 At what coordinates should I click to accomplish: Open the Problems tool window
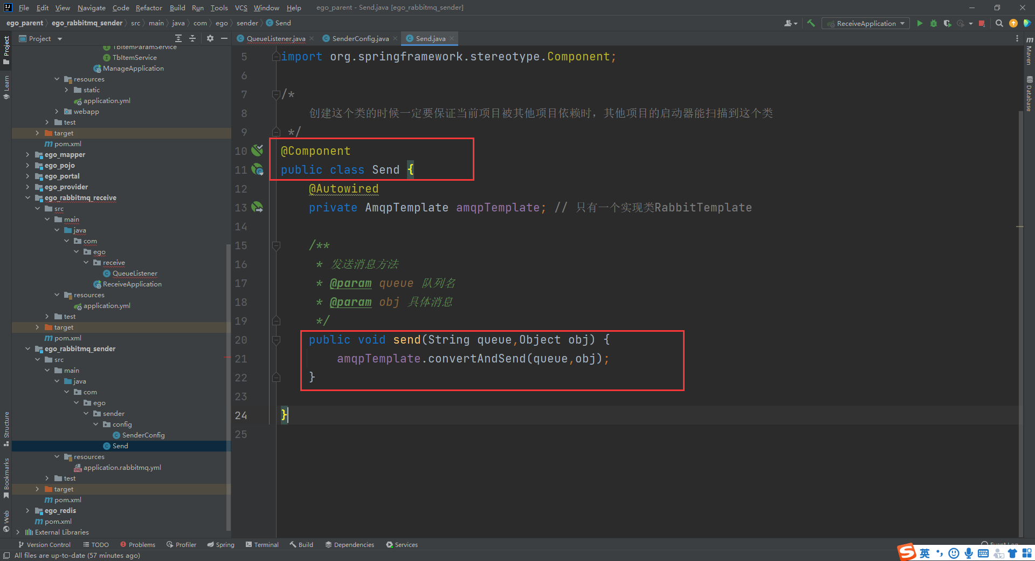point(137,545)
